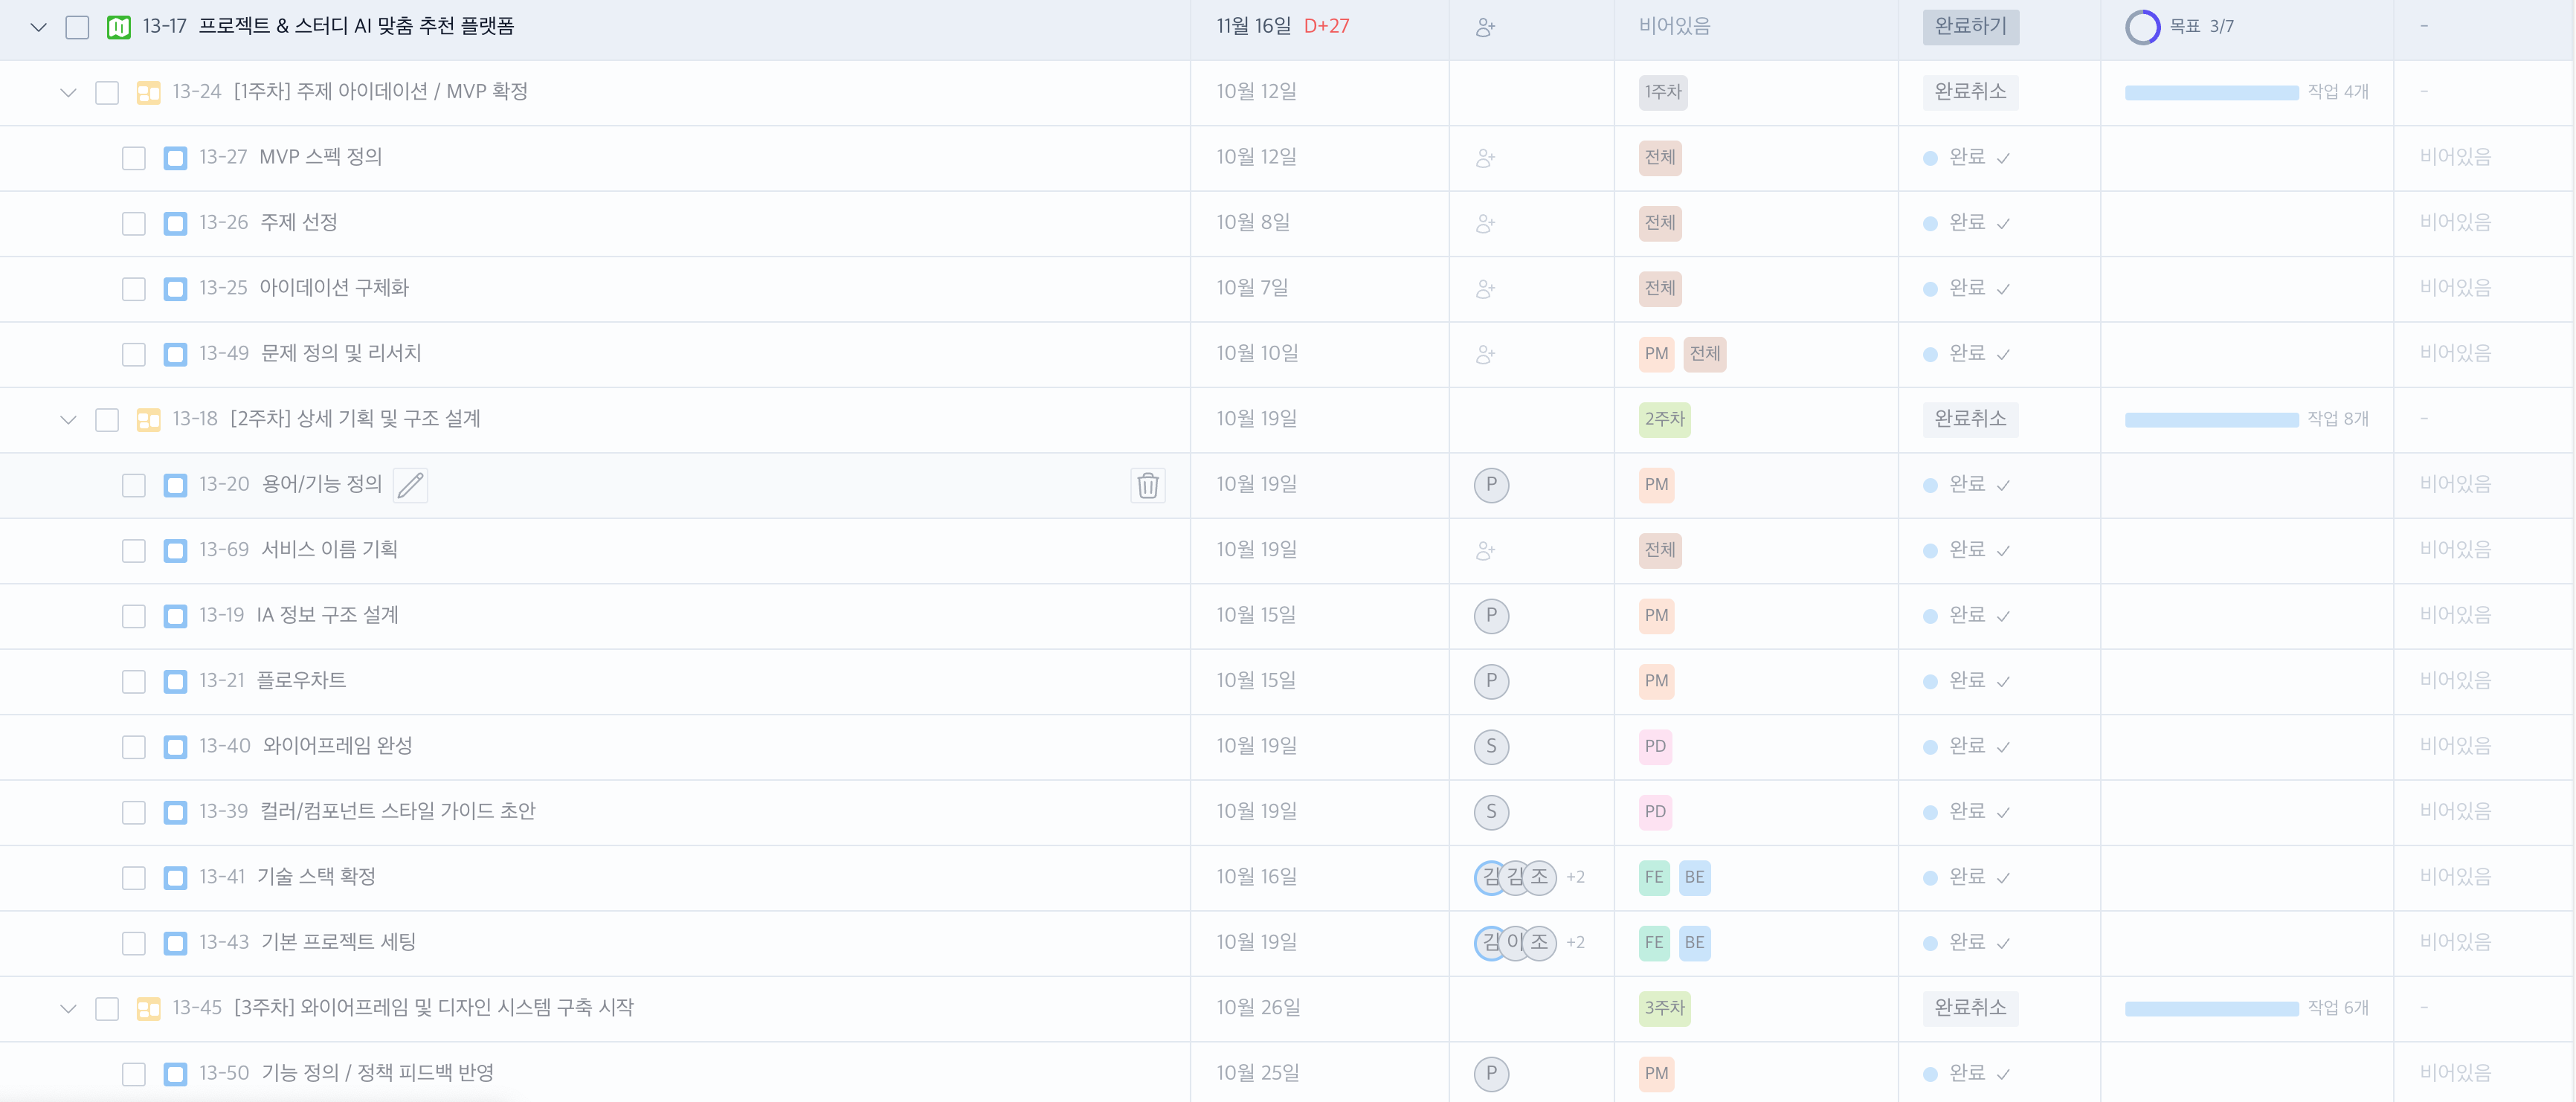The width and height of the screenshot is (2576, 1102).
Task: Select checkbox for 13-17 project row
Action: click(77, 27)
